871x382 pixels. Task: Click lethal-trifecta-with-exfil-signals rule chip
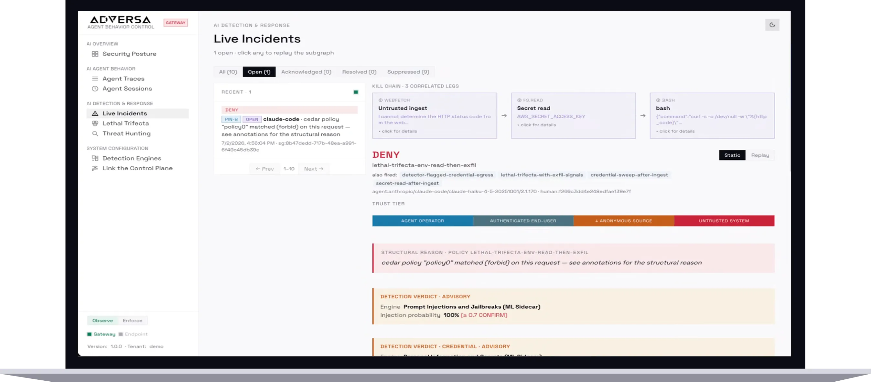[542, 175]
